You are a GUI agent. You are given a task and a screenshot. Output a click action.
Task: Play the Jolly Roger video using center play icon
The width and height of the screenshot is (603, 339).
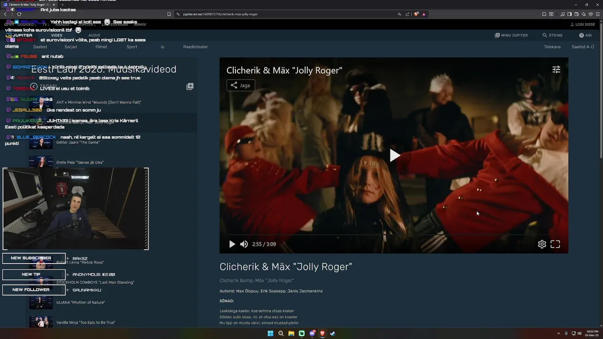(394, 155)
